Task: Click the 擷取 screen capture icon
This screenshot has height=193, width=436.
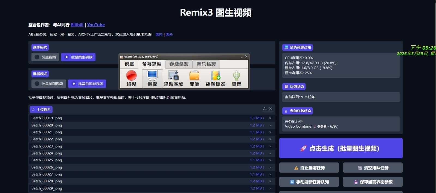Action: pos(152,79)
